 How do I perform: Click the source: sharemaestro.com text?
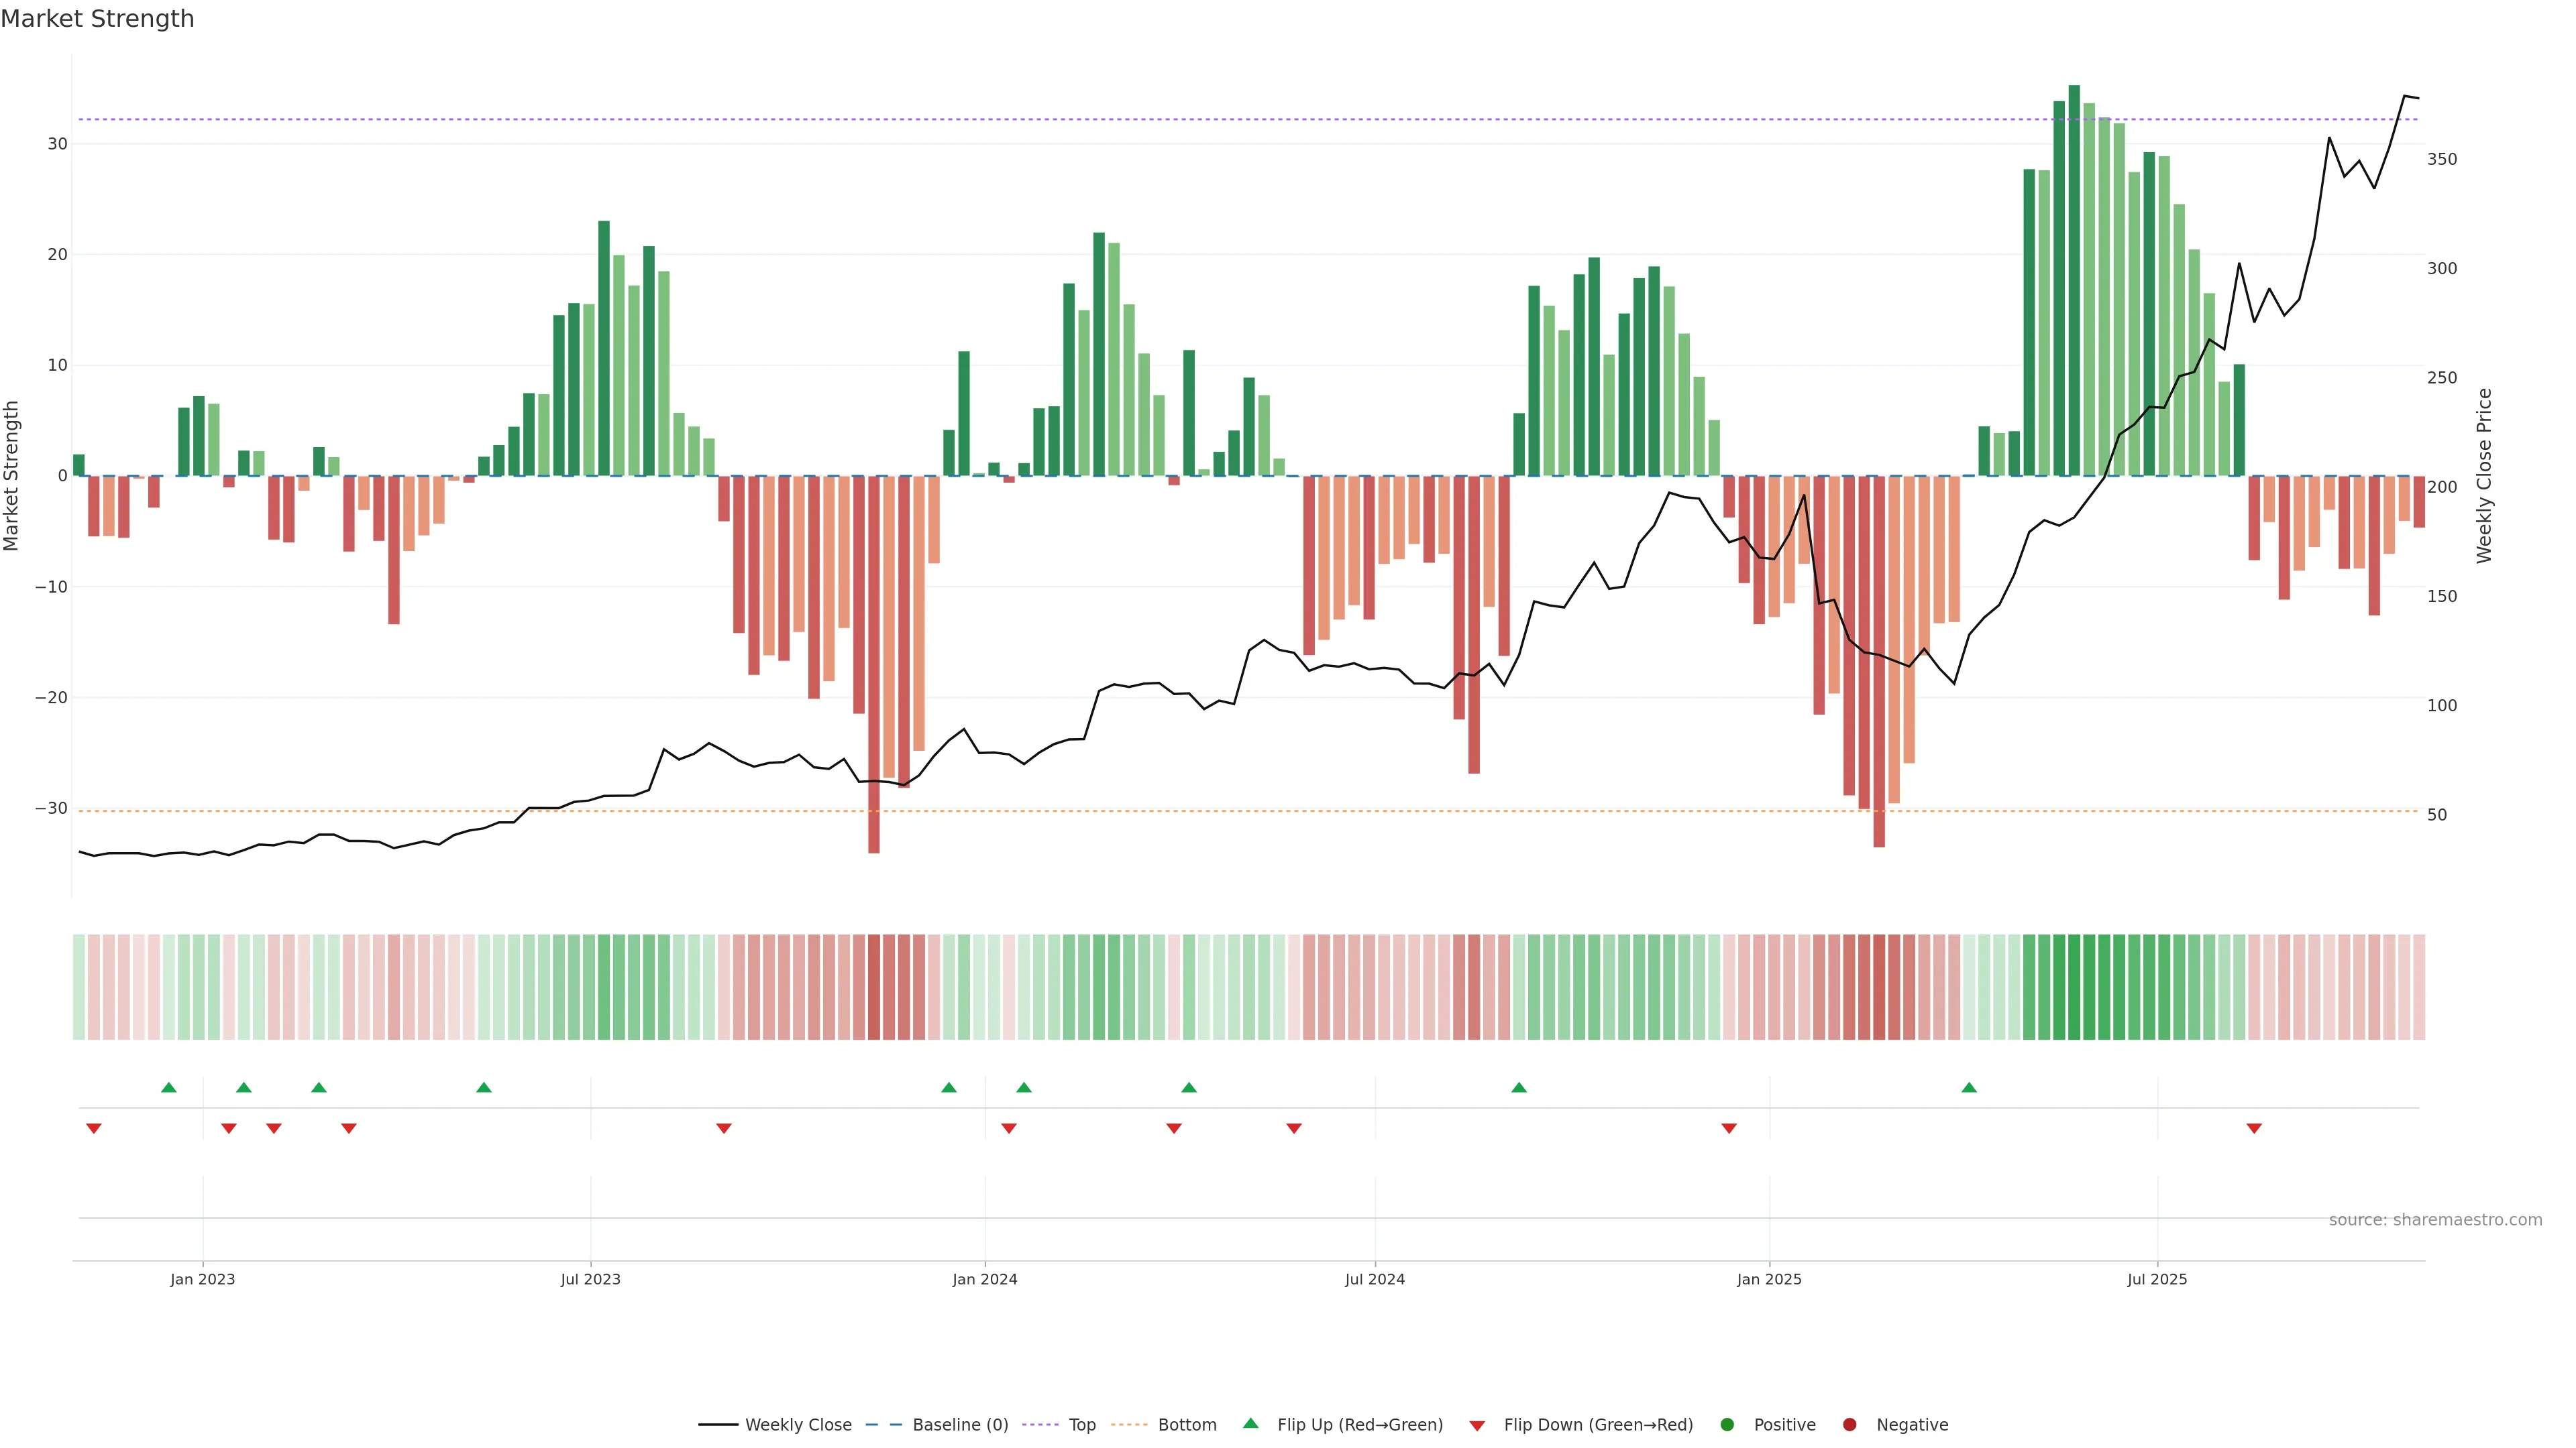click(x=2435, y=1220)
